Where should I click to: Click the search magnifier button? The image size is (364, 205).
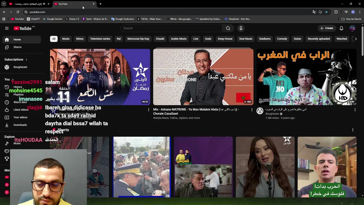[x=228, y=28]
